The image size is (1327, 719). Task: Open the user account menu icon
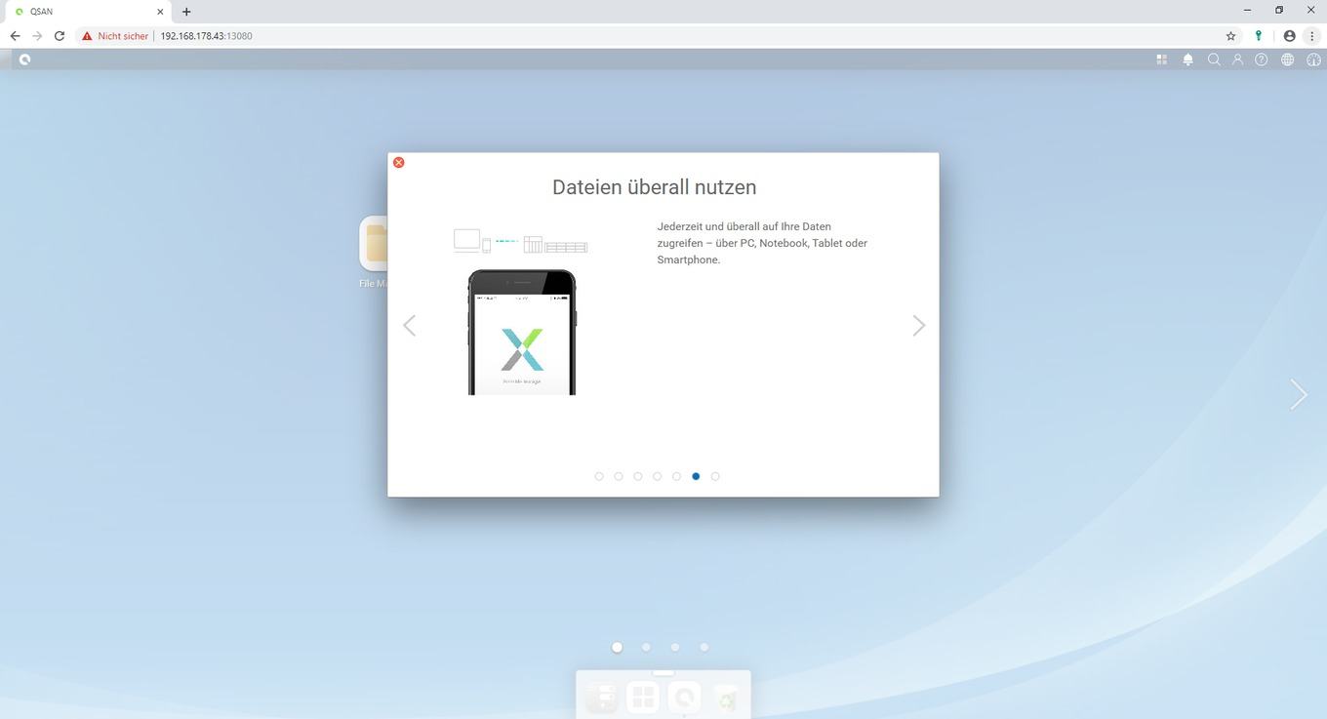[x=1237, y=60]
